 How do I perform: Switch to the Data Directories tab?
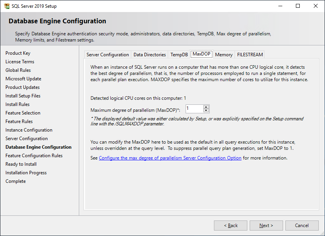click(x=149, y=54)
